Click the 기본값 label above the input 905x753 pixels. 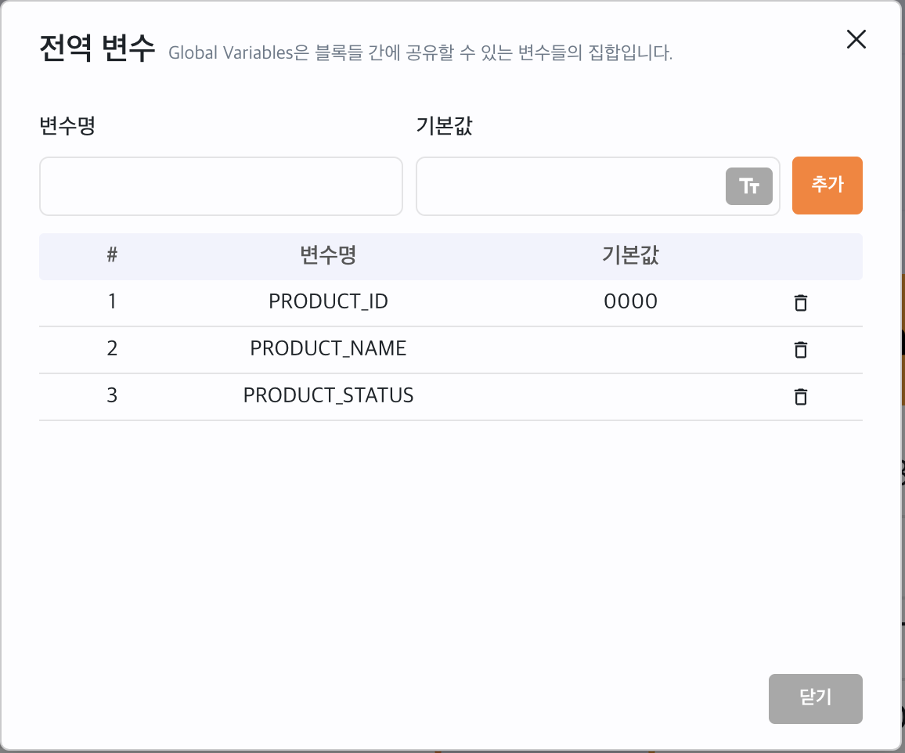pyautogui.click(x=445, y=125)
